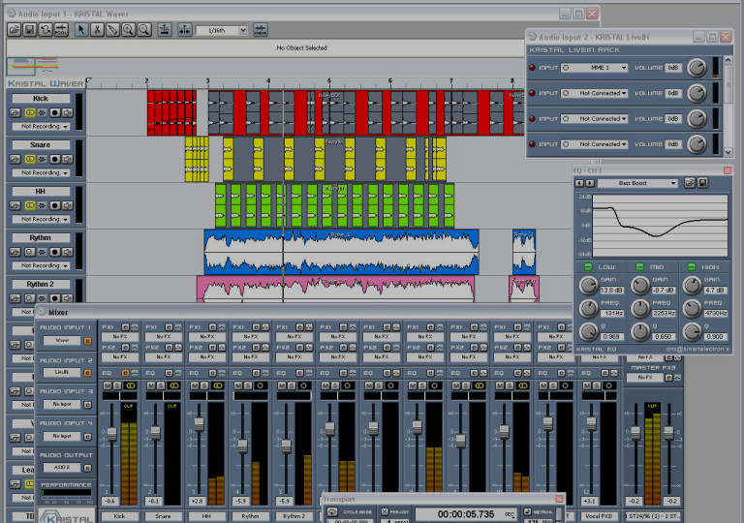Toggle the MID EQ band on/off
Viewport: 744px width, 523px height.
pos(639,266)
